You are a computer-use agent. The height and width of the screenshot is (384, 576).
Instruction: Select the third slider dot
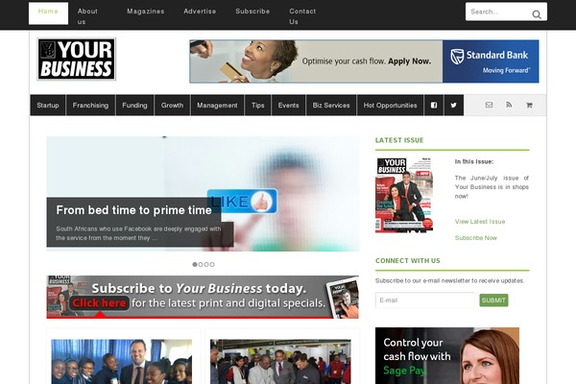(206, 264)
